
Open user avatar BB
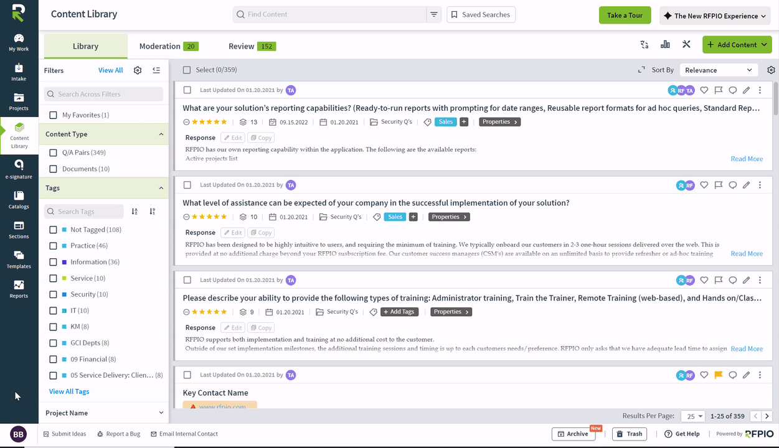tap(19, 434)
